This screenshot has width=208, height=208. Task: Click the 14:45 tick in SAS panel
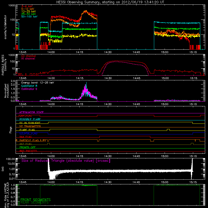[136, 182]
